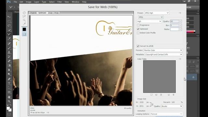The image size is (208, 117).
Task: Choose Slice Select tool in Save for Web
Action: coord(24,17)
